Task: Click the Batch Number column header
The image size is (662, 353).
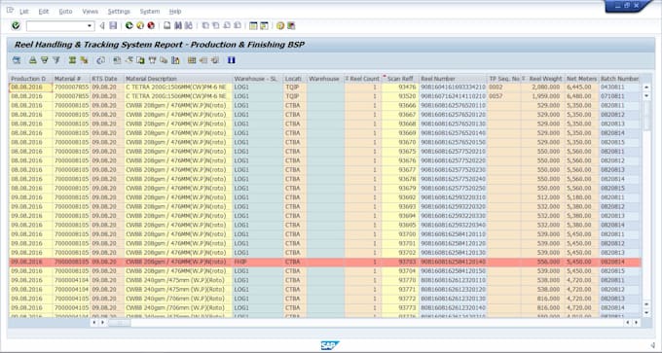Action: [619, 79]
